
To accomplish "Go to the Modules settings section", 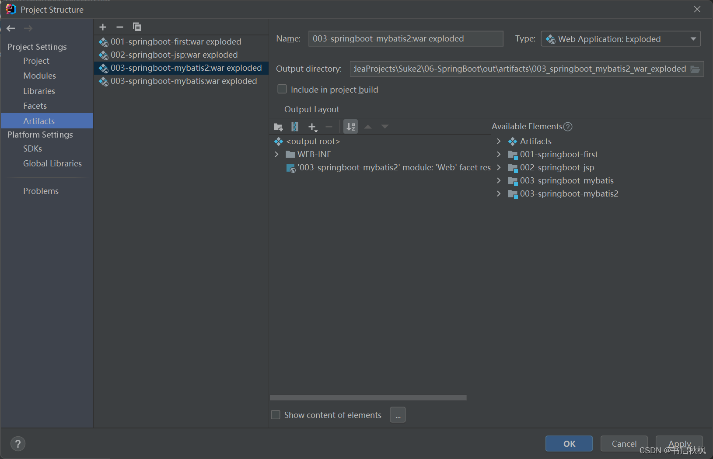I will tap(40, 76).
